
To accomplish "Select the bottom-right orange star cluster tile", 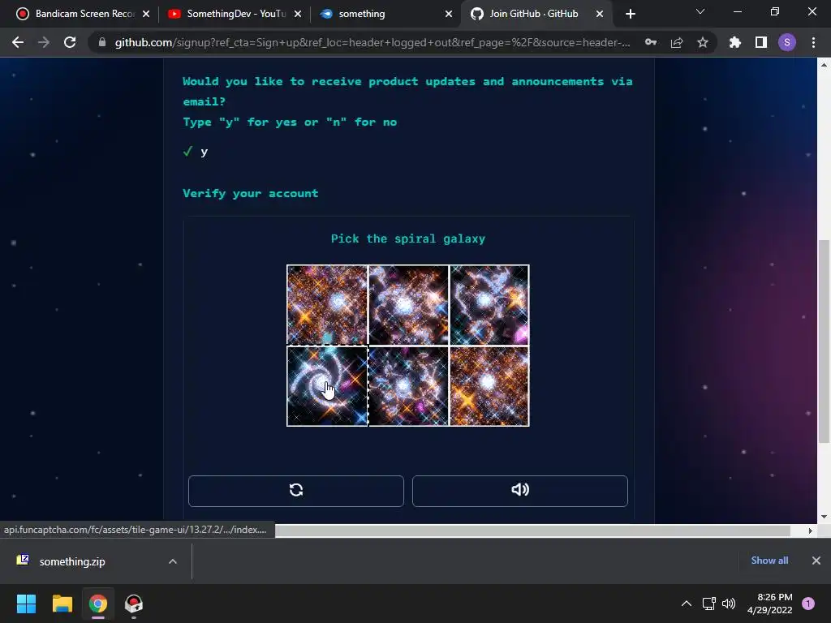I will click(x=489, y=386).
